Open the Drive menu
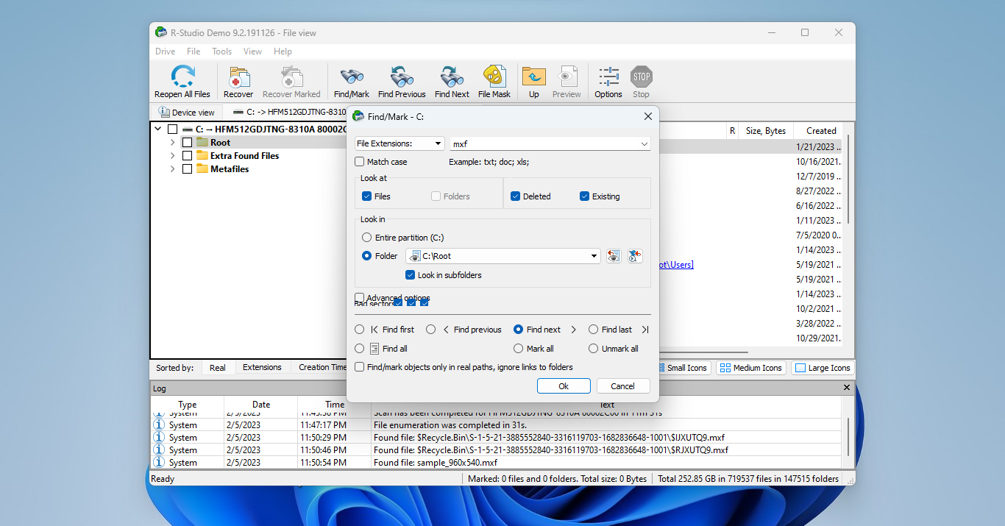The image size is (1005, 526). [x=166, y=51]
